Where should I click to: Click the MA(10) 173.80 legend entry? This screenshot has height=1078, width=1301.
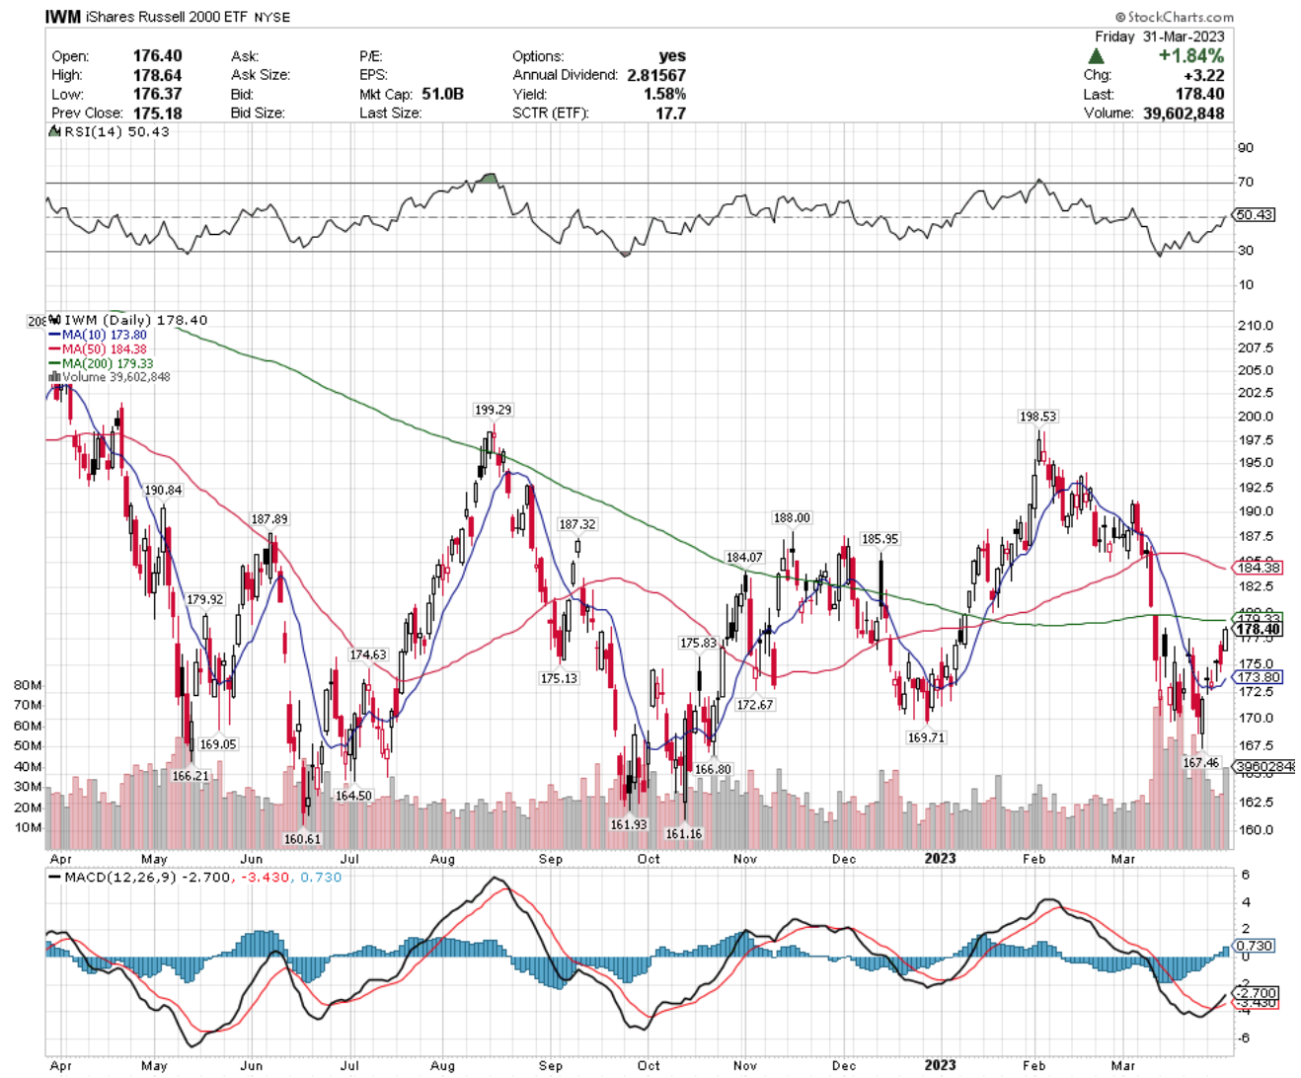pos(99,335)
